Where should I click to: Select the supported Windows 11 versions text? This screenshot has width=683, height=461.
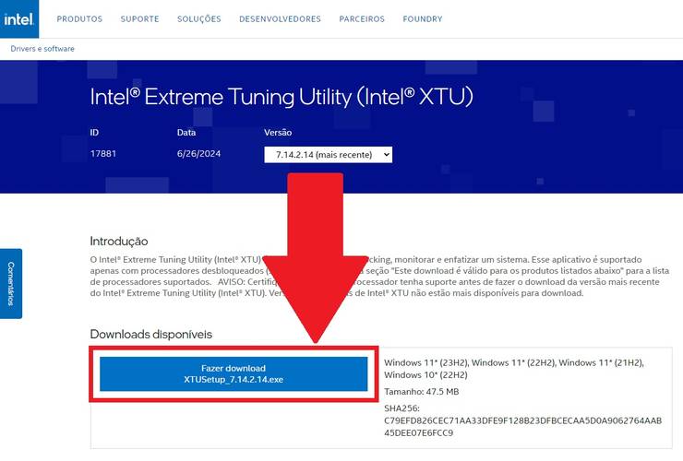tap(514, 369)
